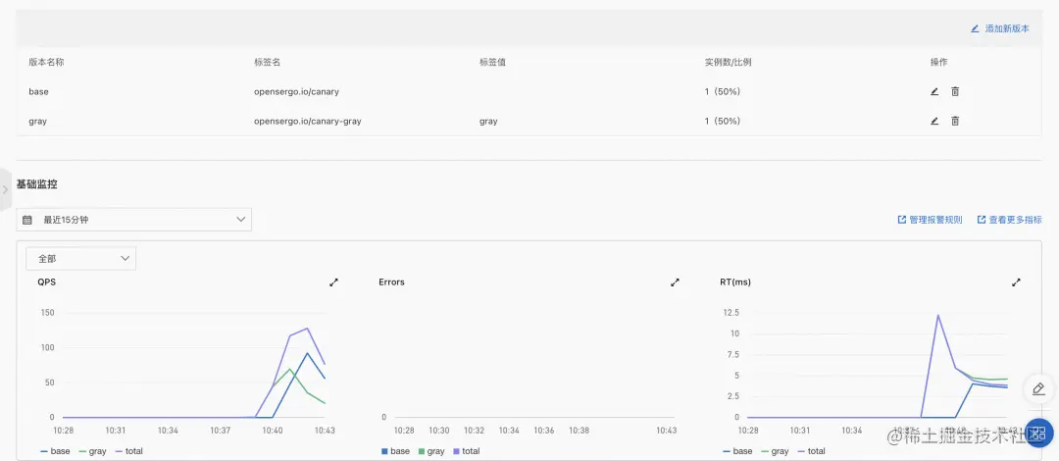1059x461 pixels.
Task: Click the 标签名 column header
Action: pos(268,62)
